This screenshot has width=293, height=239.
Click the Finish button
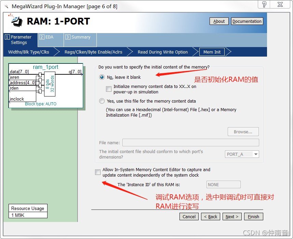(254, 216)
